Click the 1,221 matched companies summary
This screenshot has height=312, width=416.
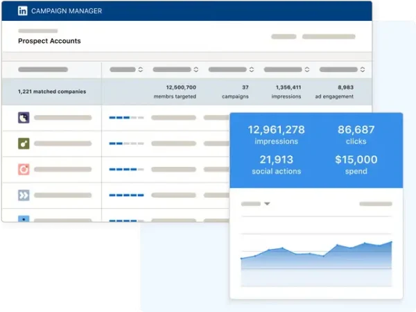[x=52, y=92]
